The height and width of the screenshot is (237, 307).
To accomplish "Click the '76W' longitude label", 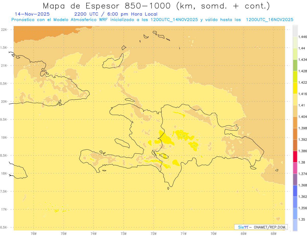I will pyautogui.click(x=34, y=234).
